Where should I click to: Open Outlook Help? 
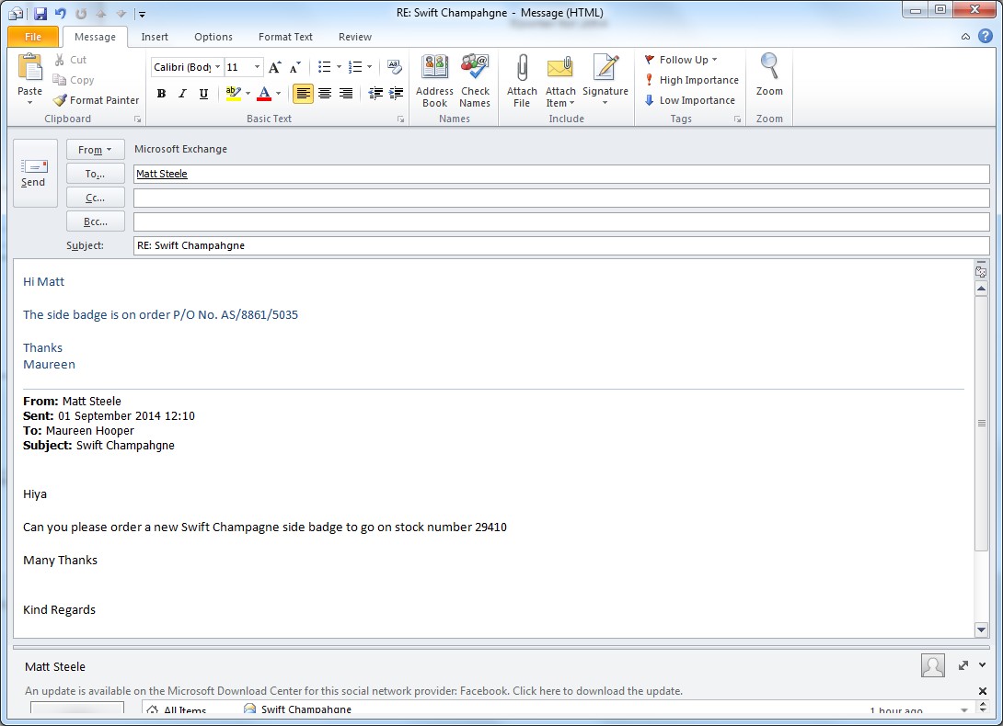point(986,37)
